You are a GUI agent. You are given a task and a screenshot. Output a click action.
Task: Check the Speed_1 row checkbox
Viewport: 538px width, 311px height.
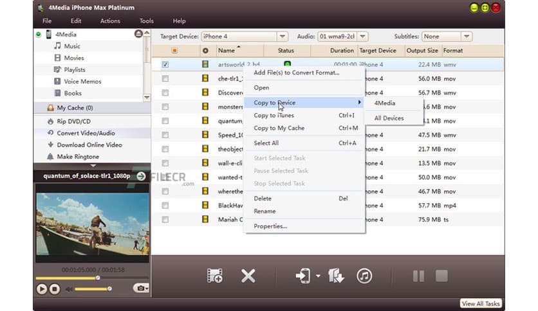[x=165, y=135]
